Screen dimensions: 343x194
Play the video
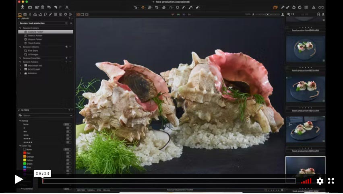coord(19,180)
